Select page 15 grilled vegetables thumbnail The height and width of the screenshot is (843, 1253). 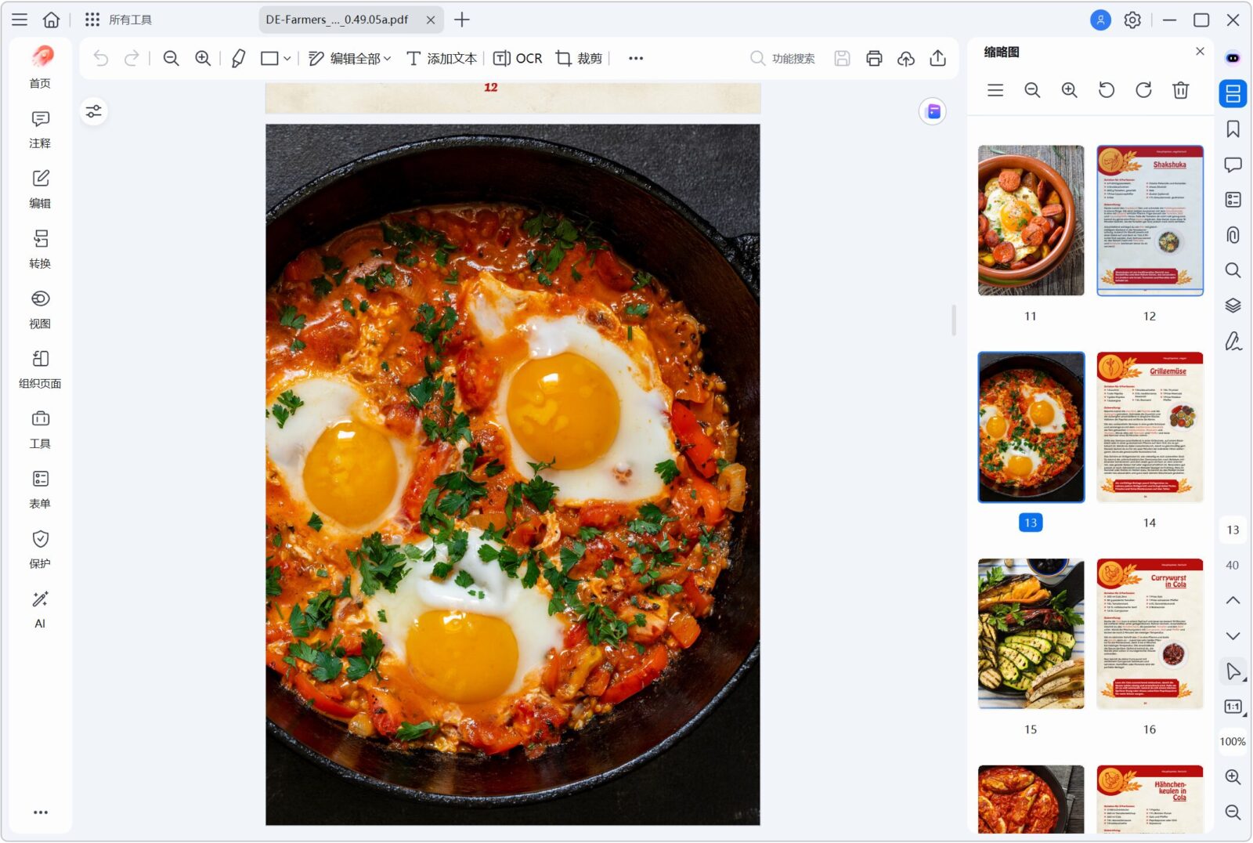[x=1031, y=634]
